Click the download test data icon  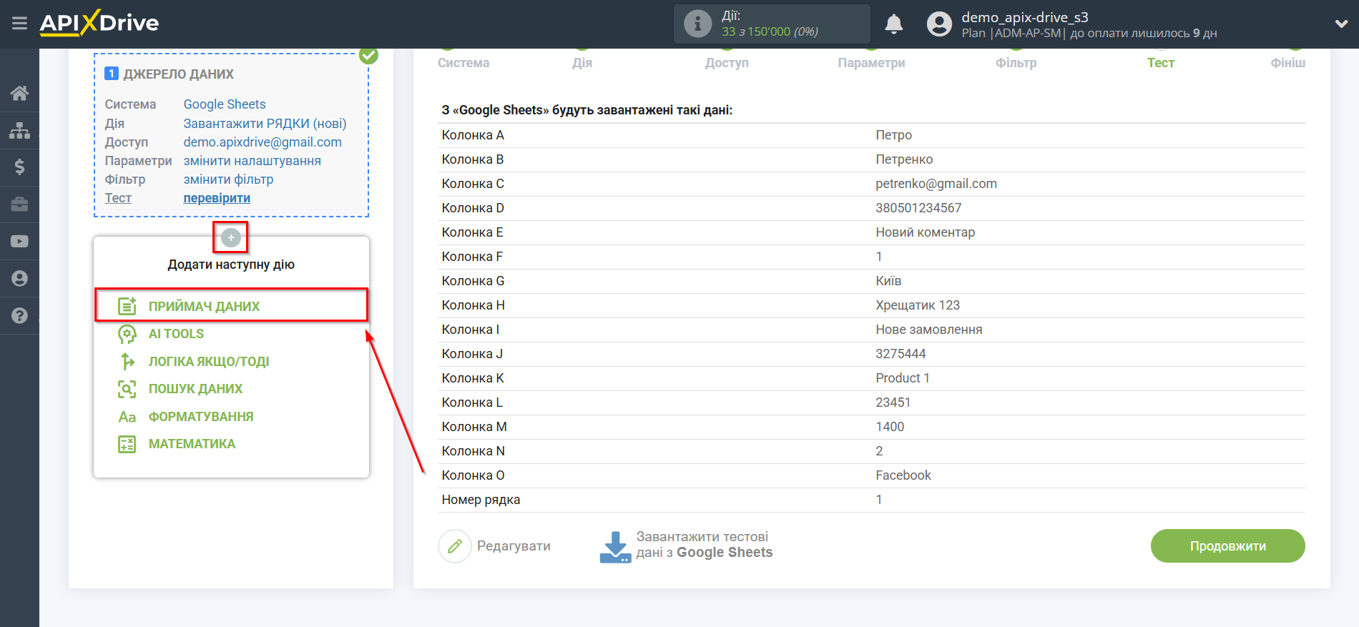click(x=615, y=547)
